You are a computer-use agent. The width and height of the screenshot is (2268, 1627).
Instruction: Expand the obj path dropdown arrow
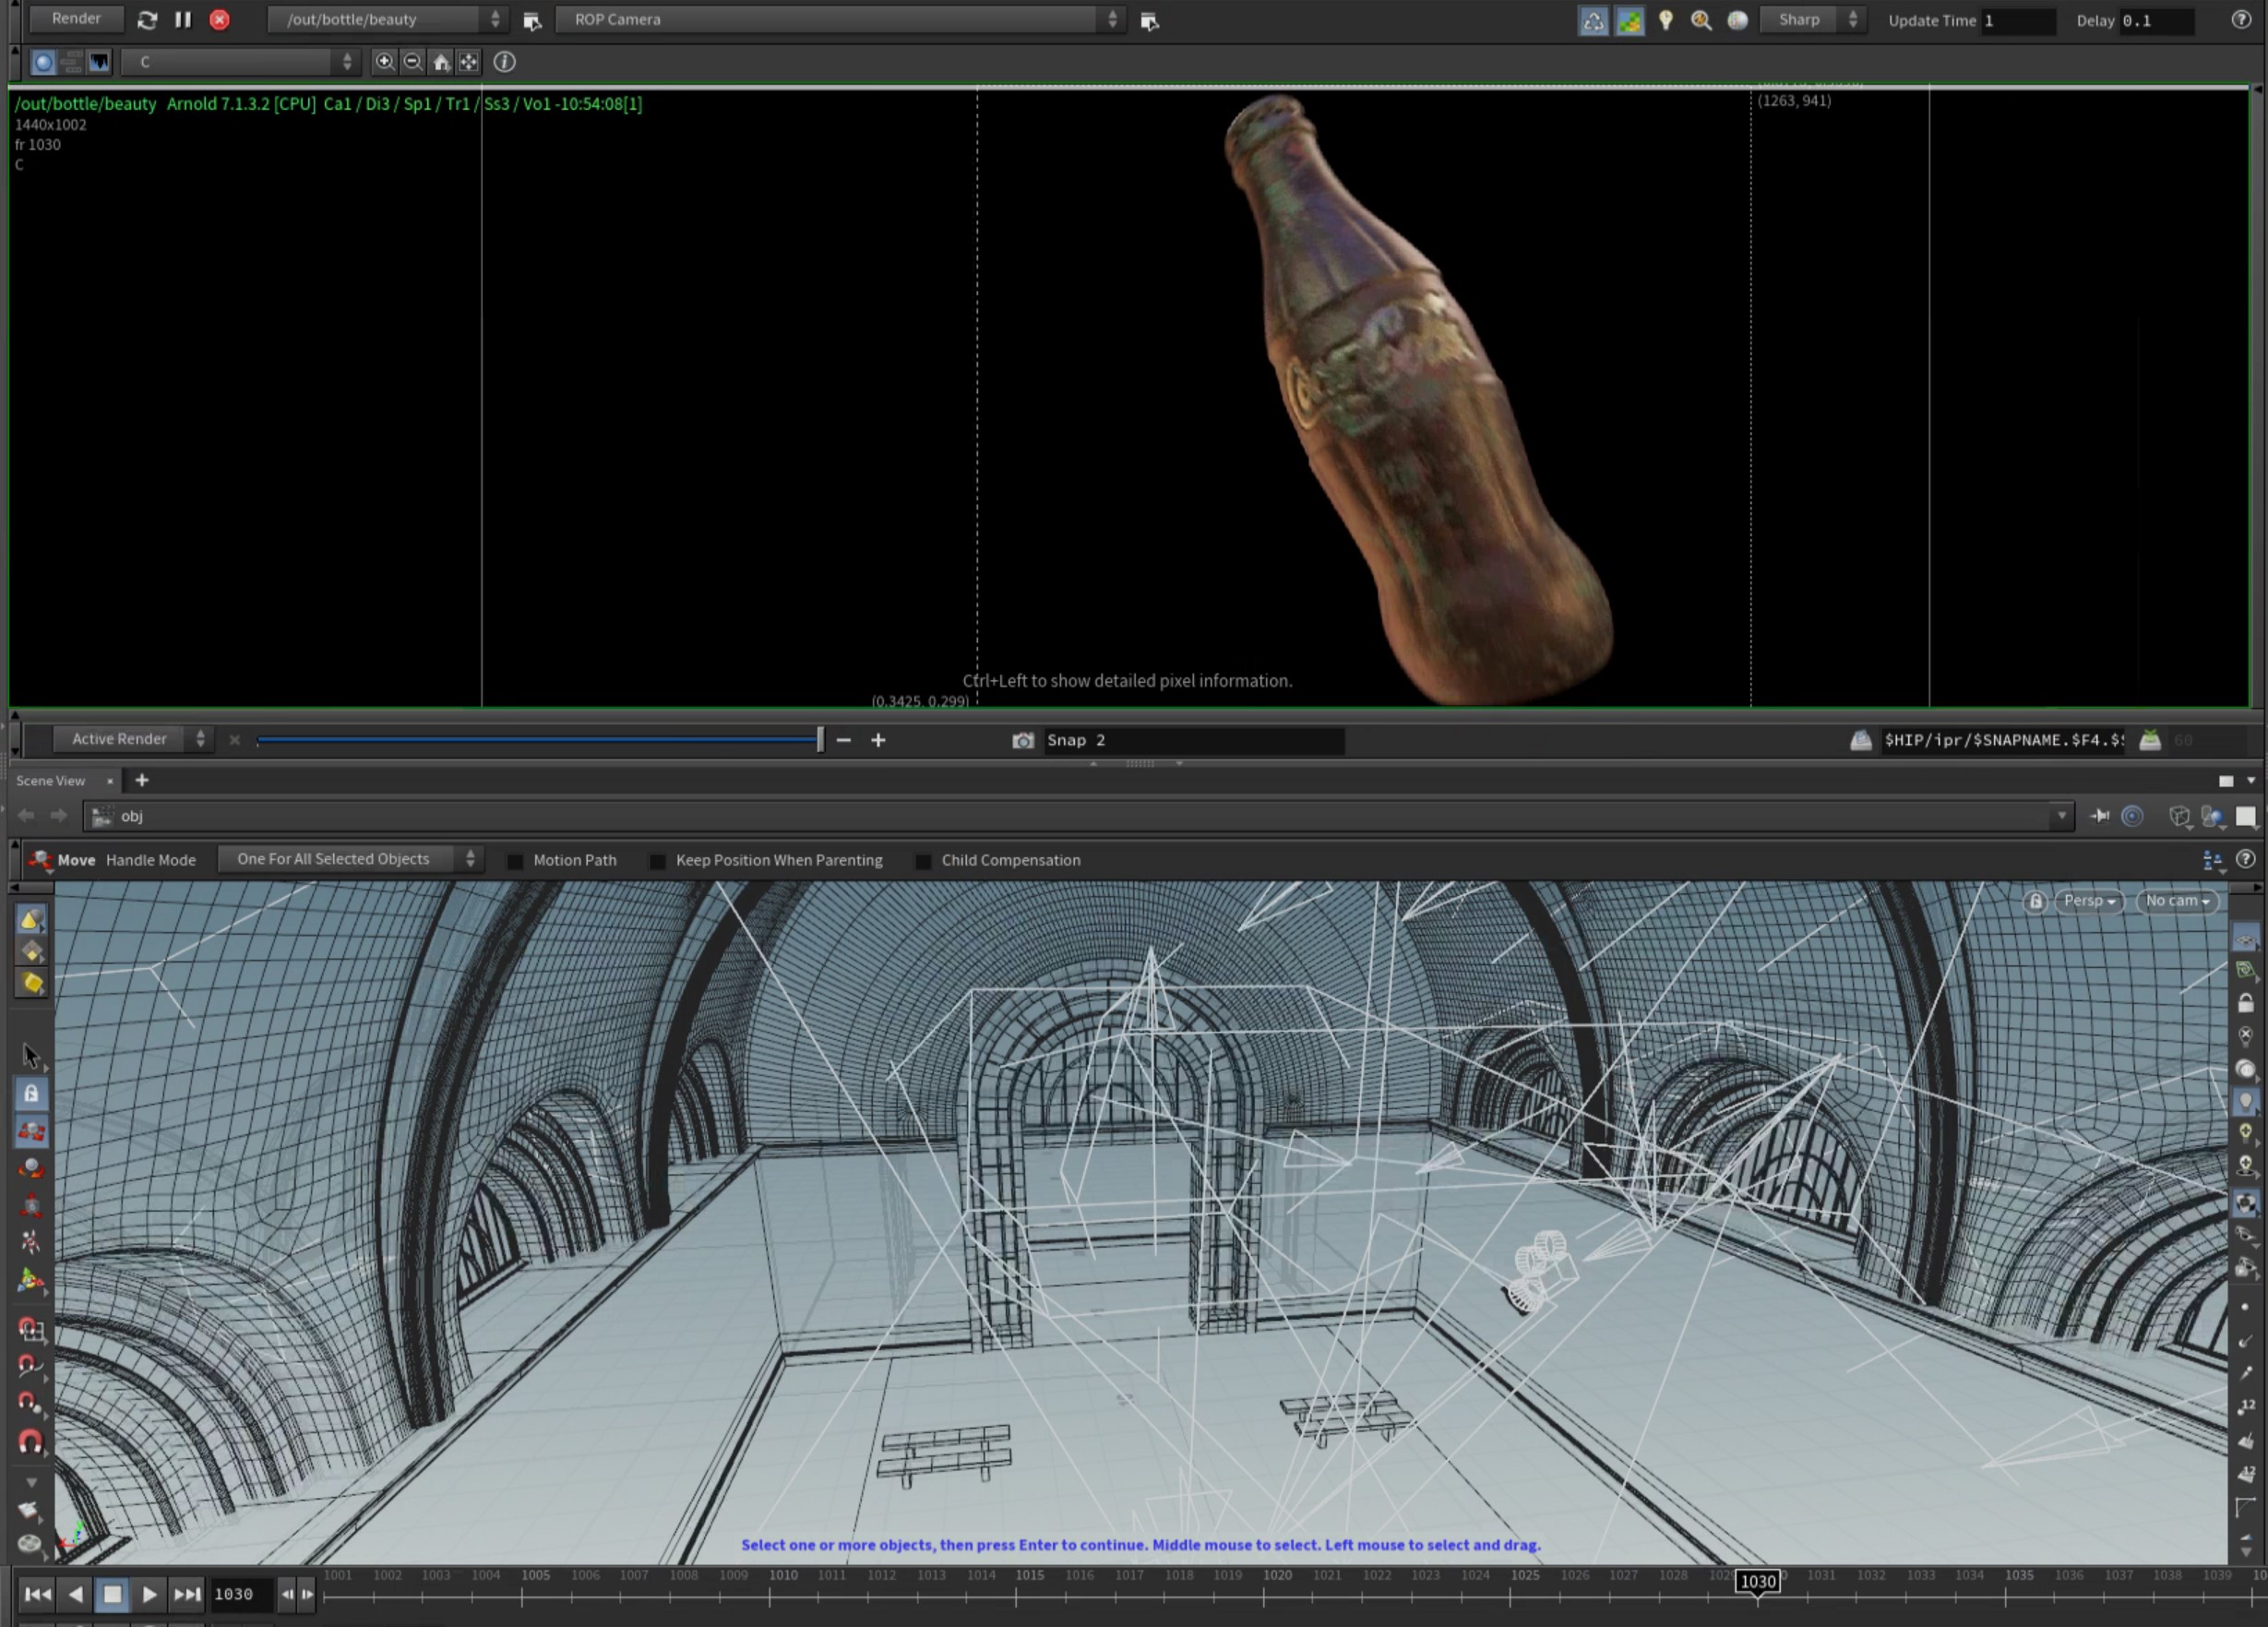[2062, 816]
